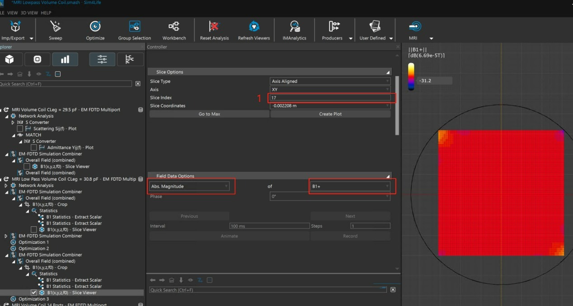Click the Reset Analysis icon

(214, 27)
